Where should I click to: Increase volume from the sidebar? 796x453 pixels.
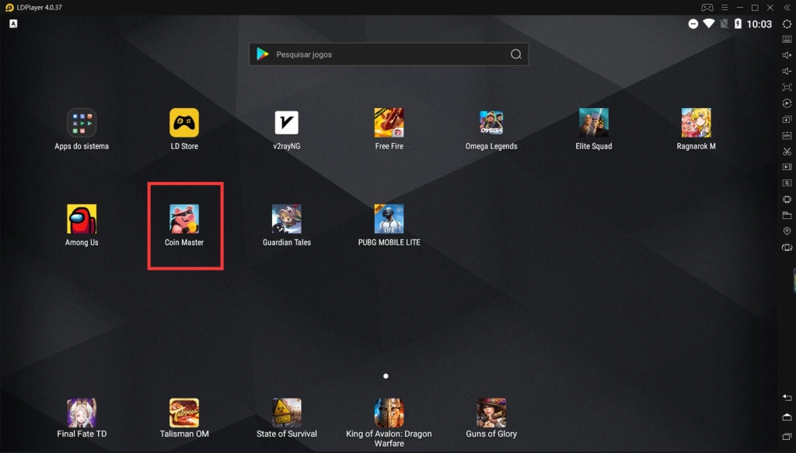pos(787,55)
